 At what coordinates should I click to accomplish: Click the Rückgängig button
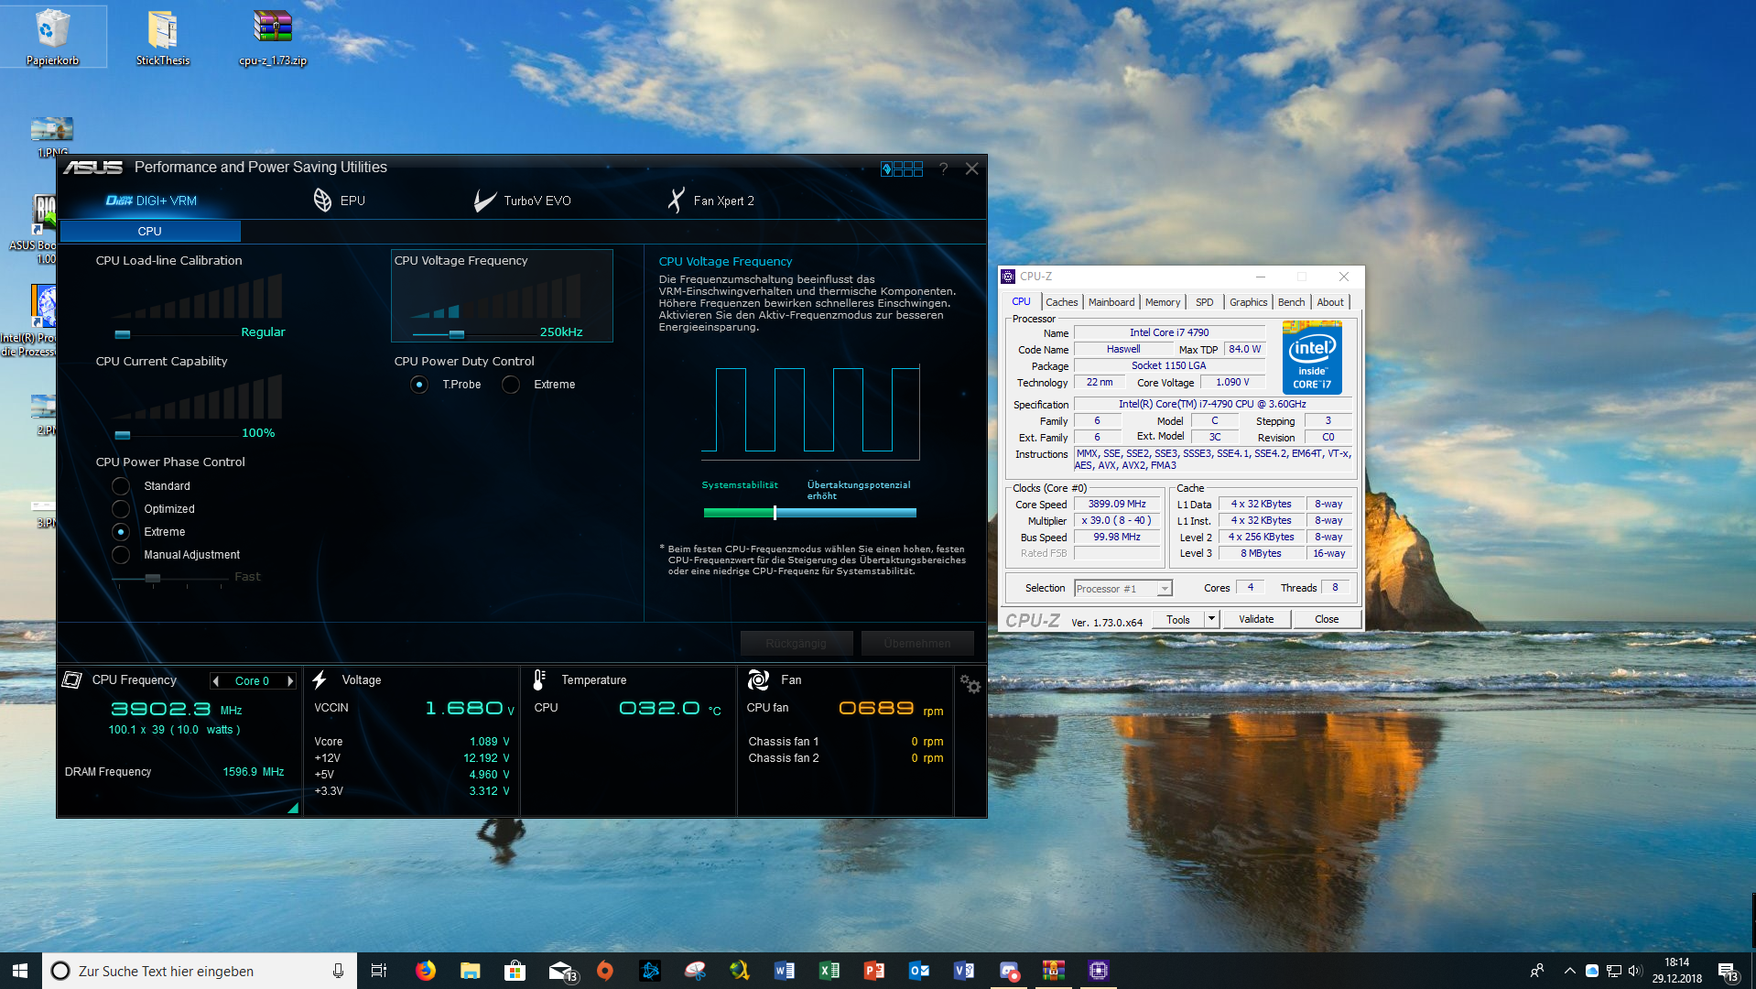pos(796,644)
